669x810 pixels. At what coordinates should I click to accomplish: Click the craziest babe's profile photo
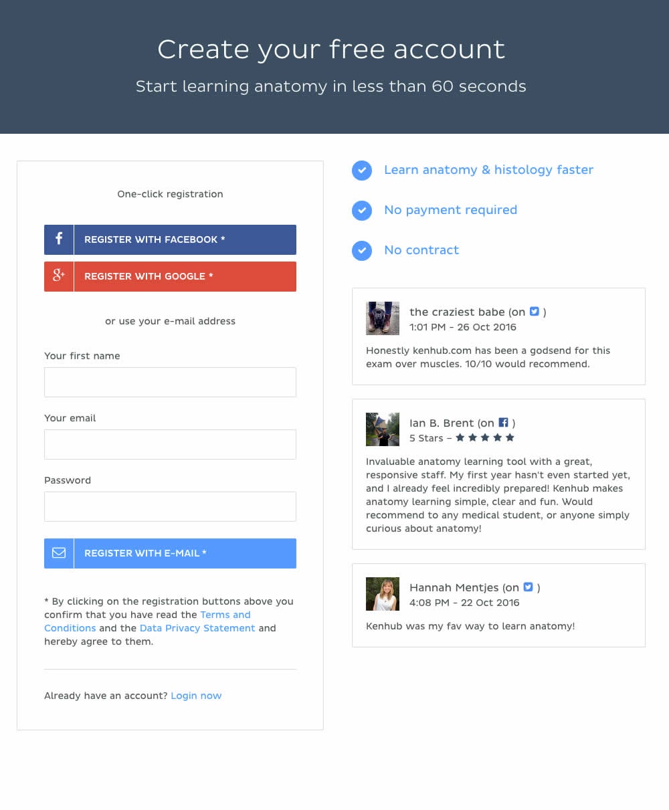383,318
